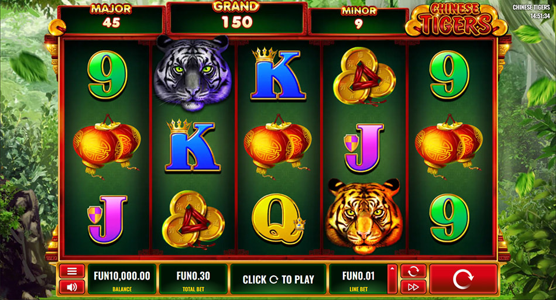Select the red lanterns on center reel
Screen dimensions: 556x300
pos(277,146)
